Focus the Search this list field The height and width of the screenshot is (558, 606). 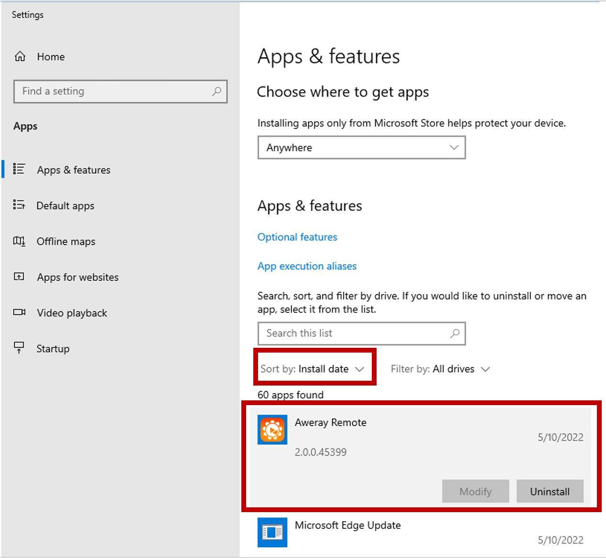pyautogui.click(x=354, y=333)
